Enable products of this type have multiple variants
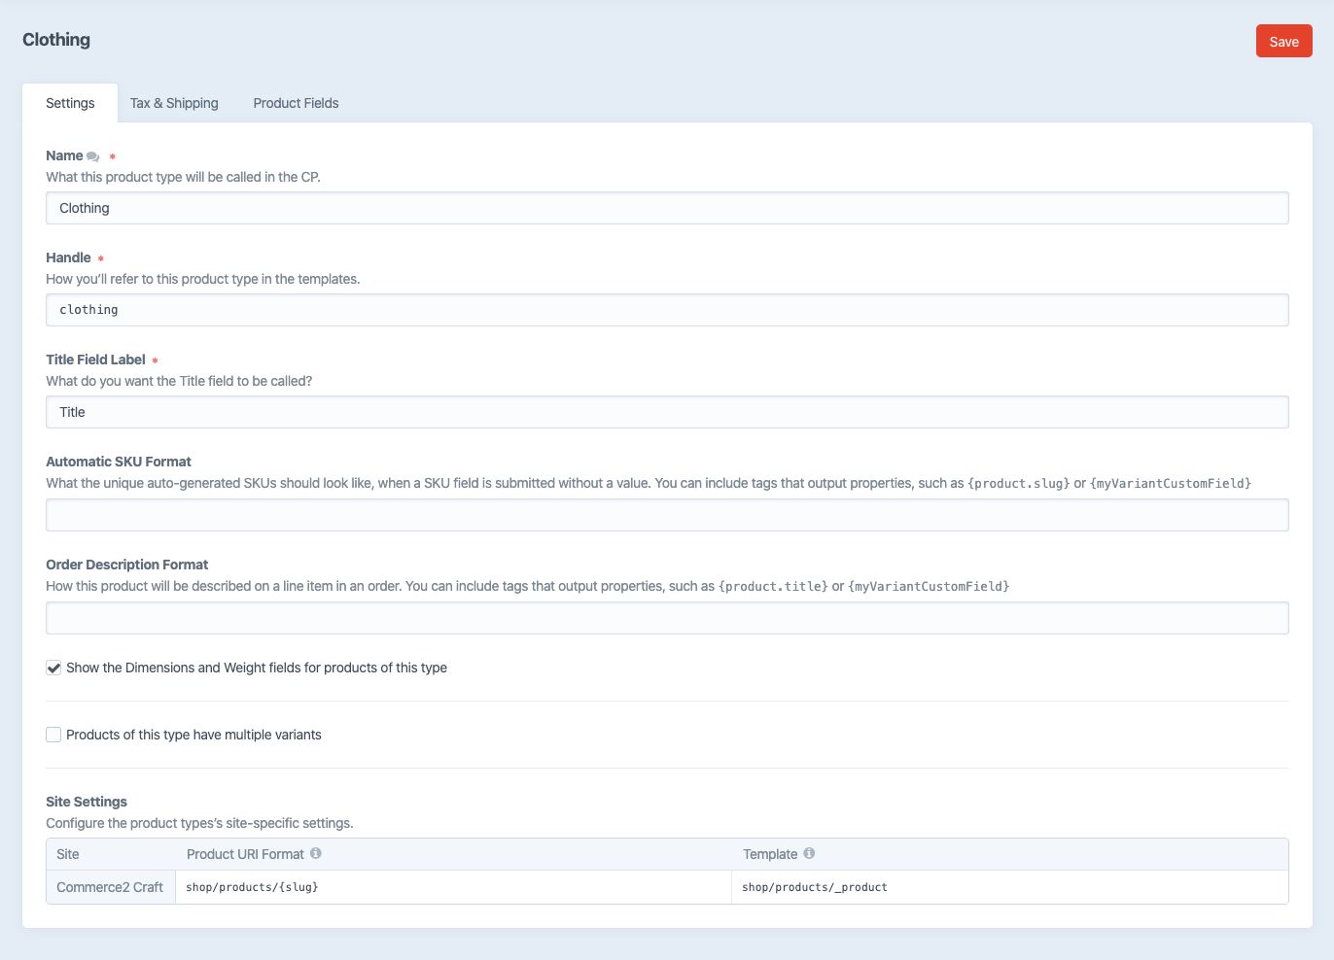The width and height of the screenshot is (1334, 960). pyautogui.click(x=53, y=735)
